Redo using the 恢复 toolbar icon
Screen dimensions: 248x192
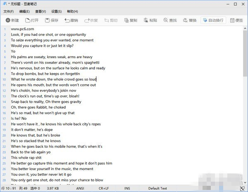[x=87, y=20]
